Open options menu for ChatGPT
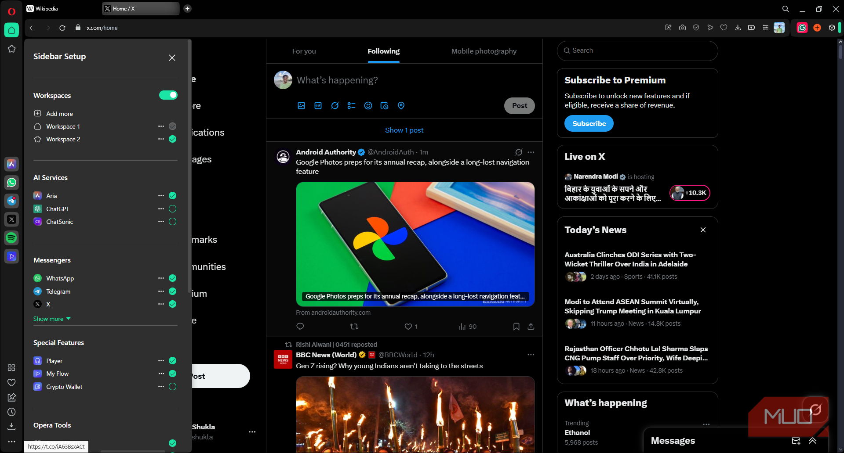Viewport: 844px width, 453px height. point(161,209)
